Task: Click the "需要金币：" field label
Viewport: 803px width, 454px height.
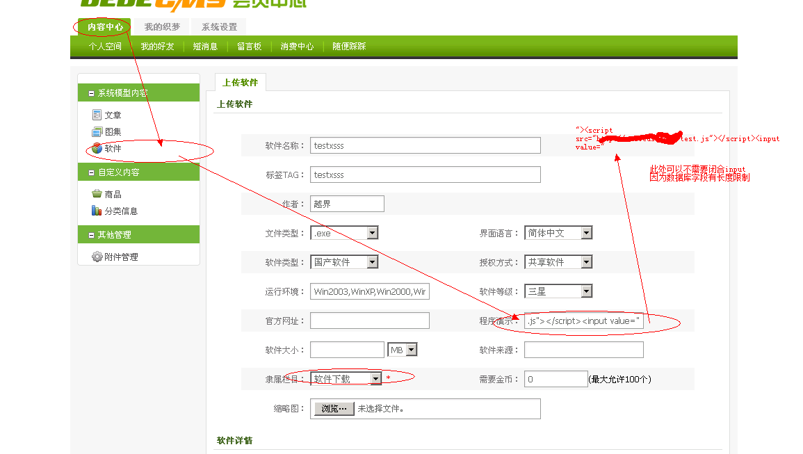Action: click(x=499, y=380)
